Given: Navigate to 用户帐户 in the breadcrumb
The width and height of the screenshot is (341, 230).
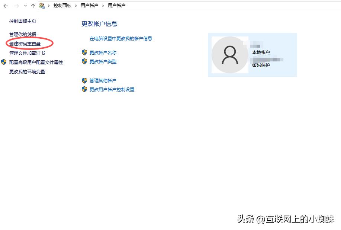Looking at the screenshot, I should point(89,6).
